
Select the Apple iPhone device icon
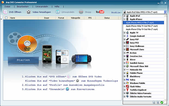pos(127,19)
